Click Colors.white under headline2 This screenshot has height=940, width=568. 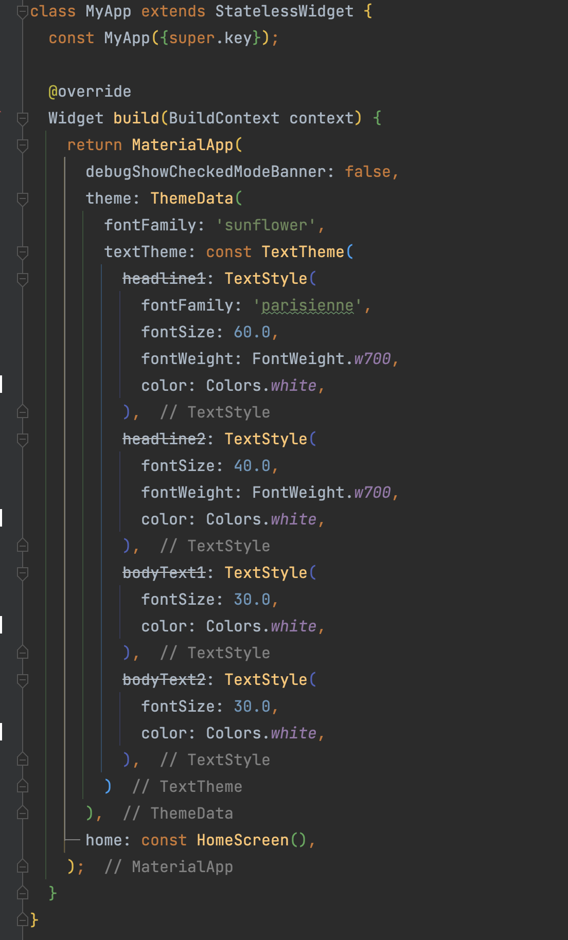(261, 519)
